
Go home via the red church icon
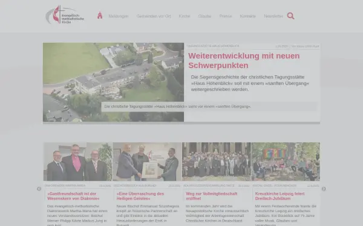pos(100,16)
